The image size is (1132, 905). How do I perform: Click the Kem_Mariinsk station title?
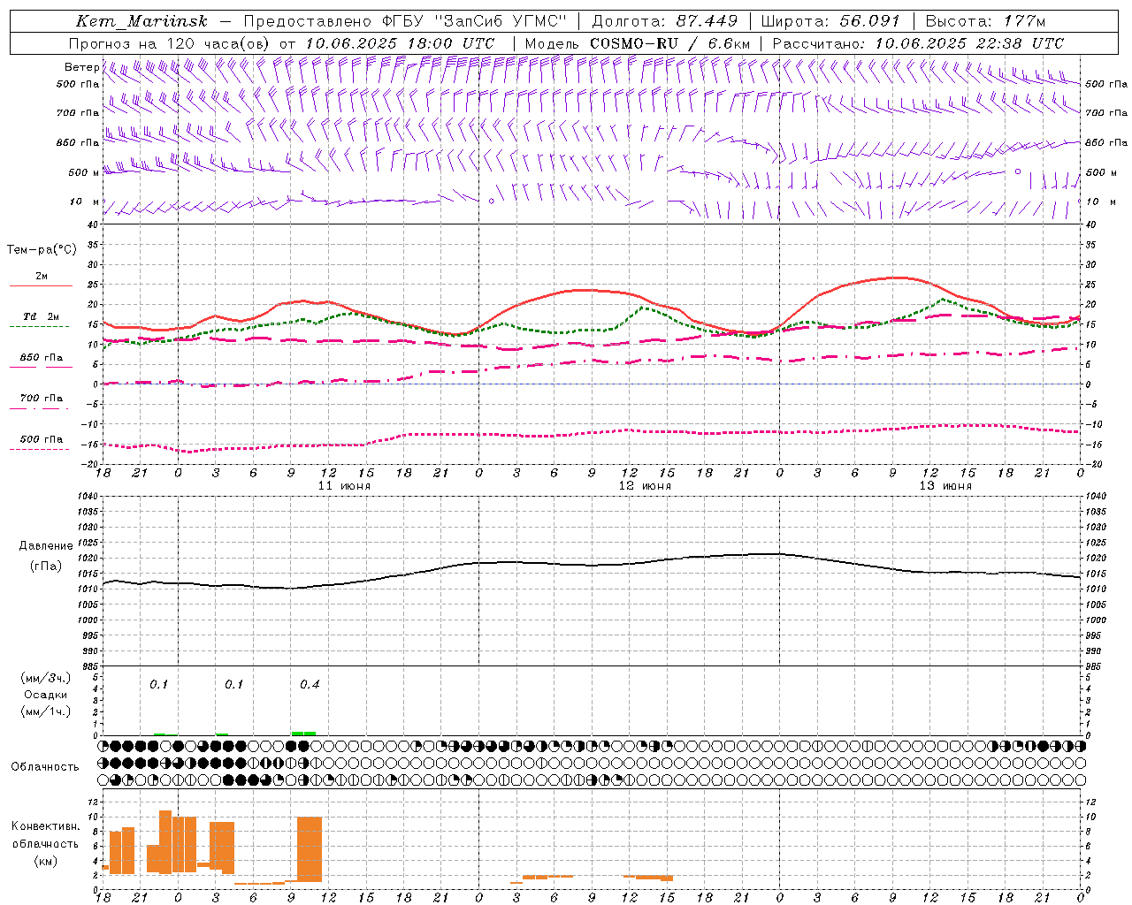point(142,21)
